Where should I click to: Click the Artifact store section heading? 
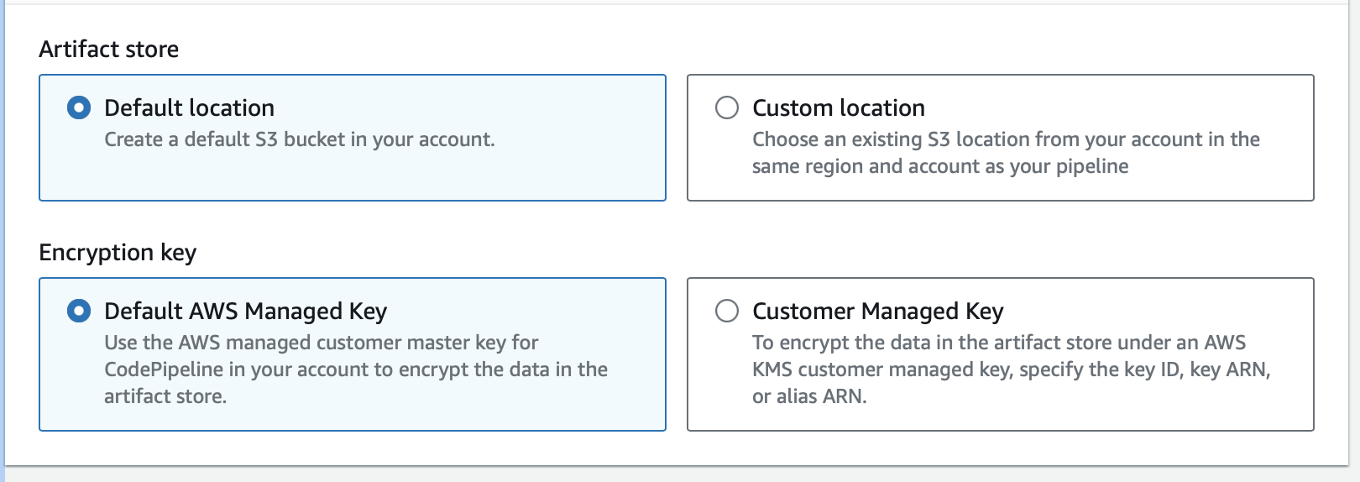coord(108,49)
